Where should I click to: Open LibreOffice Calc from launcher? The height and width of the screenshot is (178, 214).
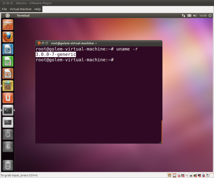(x=8, y=61)
